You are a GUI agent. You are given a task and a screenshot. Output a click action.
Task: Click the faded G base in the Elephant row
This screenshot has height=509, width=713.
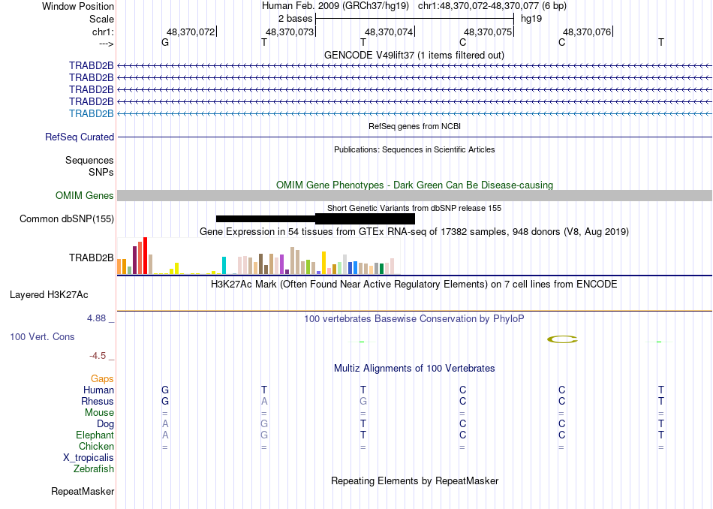264,435
